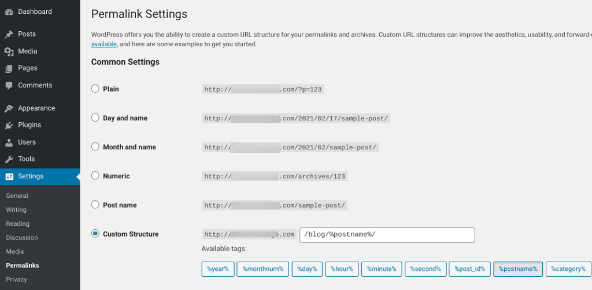Follow the 'available' tags link
Image resolution: width=592 pixels, height=290 pixels.
click(x=104, y=44)
